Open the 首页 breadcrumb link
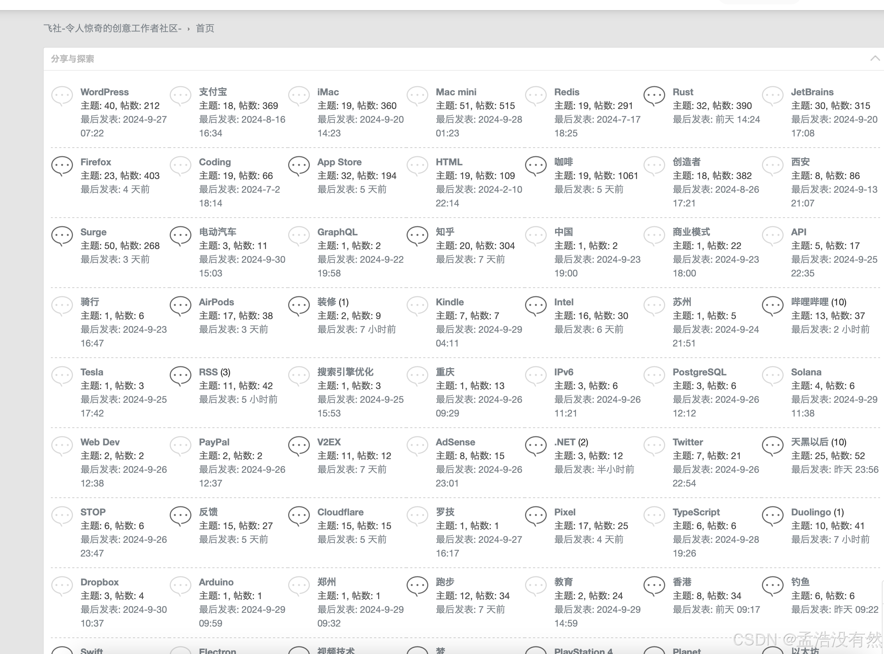 pyautogui.click(x=205, y=28)
